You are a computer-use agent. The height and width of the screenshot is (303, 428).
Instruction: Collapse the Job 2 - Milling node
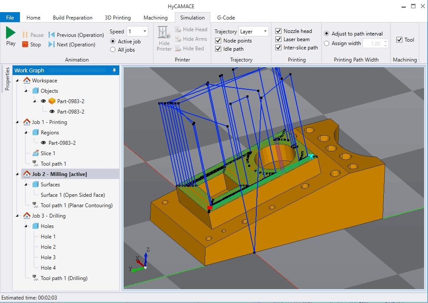[x=17, y=174]
